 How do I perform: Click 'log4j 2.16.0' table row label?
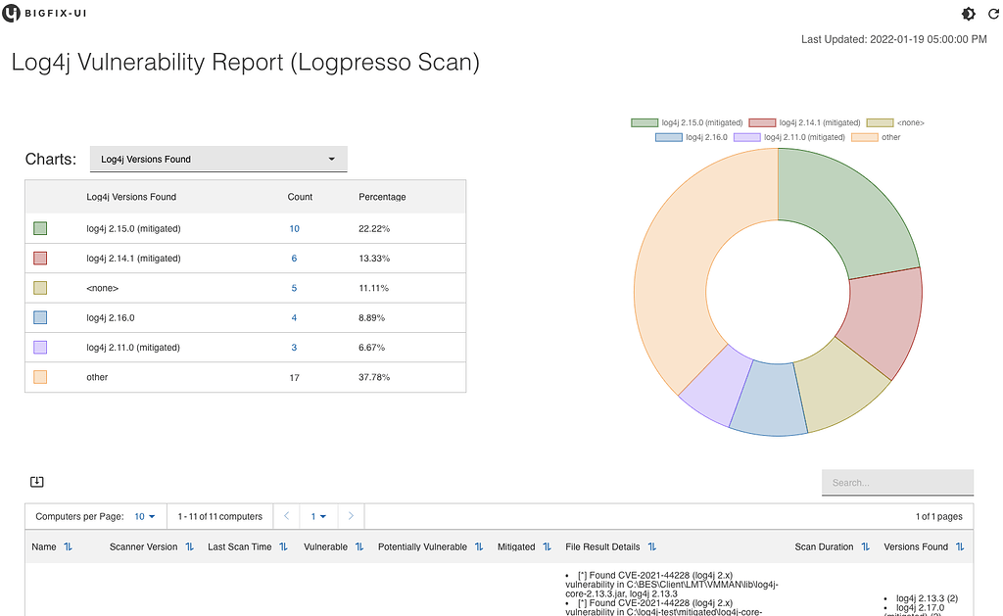(x=111, y=317)
